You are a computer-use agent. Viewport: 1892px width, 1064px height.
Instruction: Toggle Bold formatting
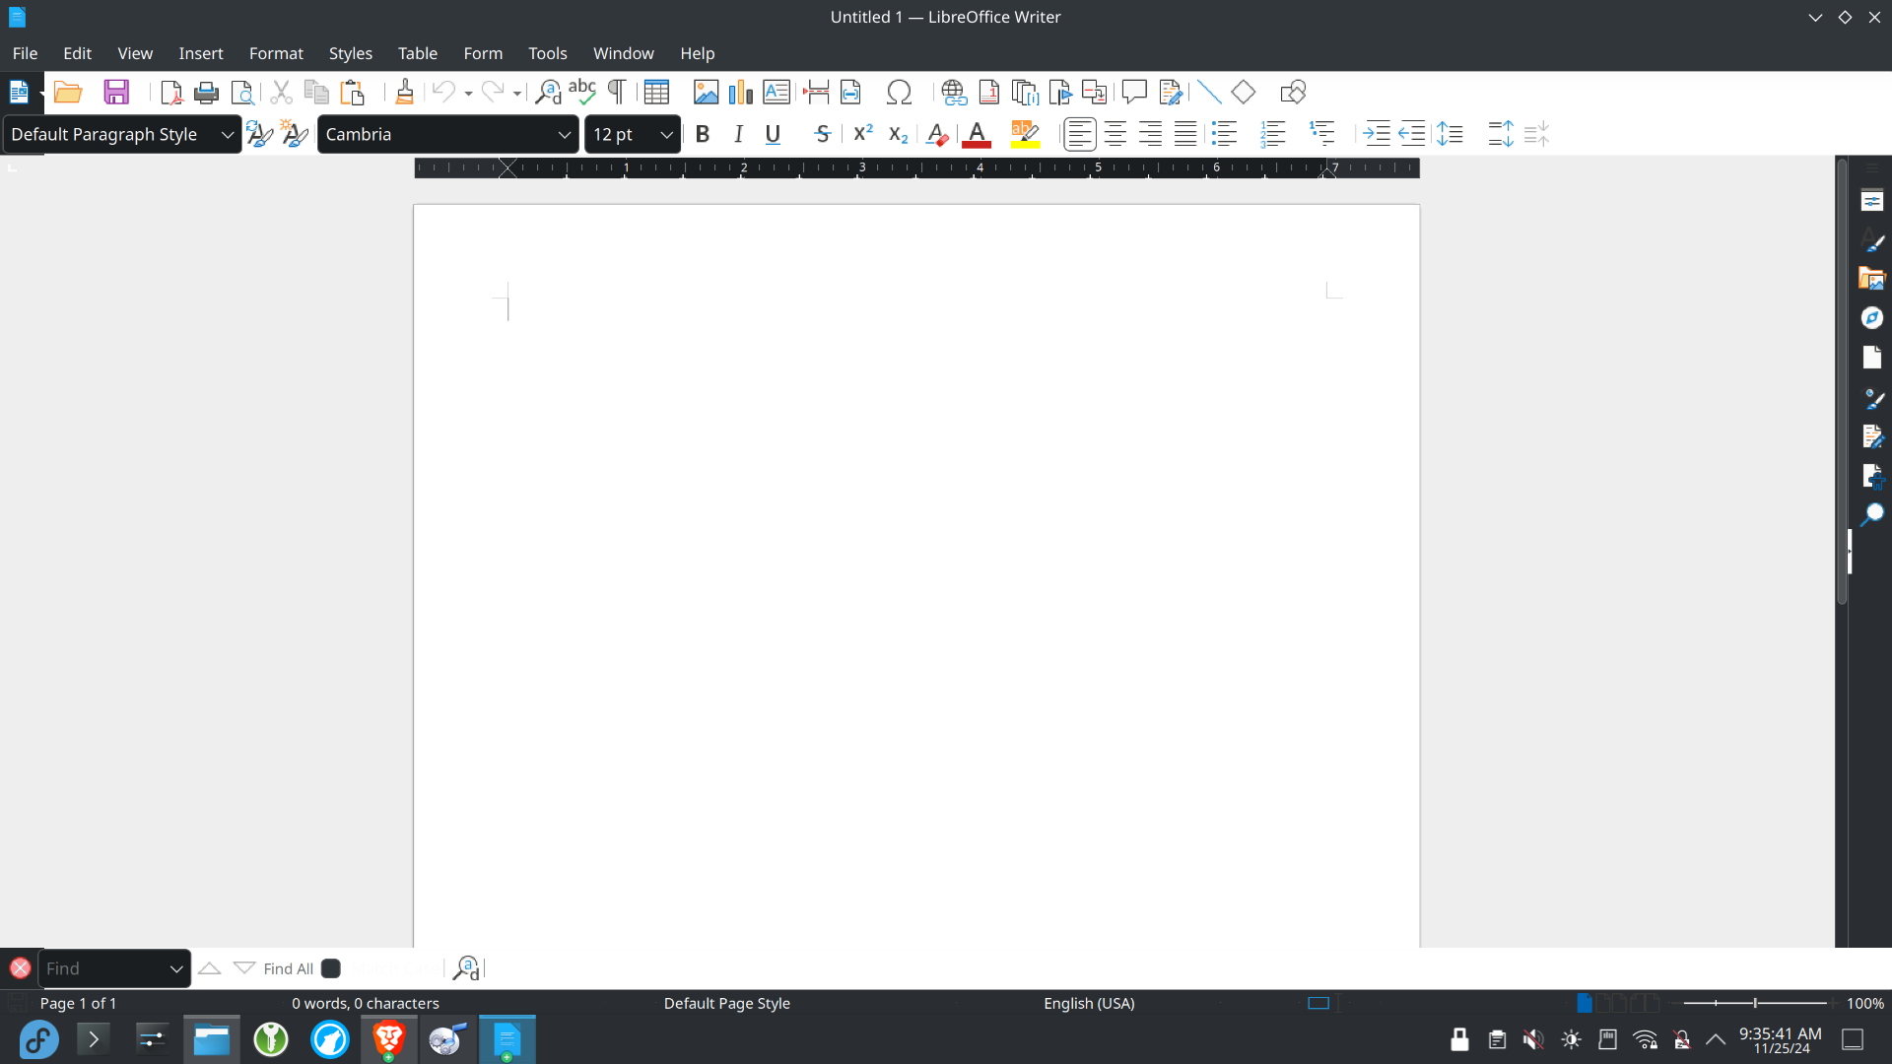click(702, 135)
